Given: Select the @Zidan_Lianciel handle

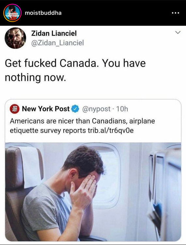Looking at the screenshot, I should click(57, 43).
